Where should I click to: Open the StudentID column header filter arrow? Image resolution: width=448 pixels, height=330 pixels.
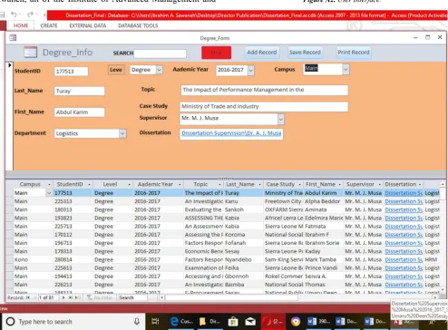click(89, 184)
